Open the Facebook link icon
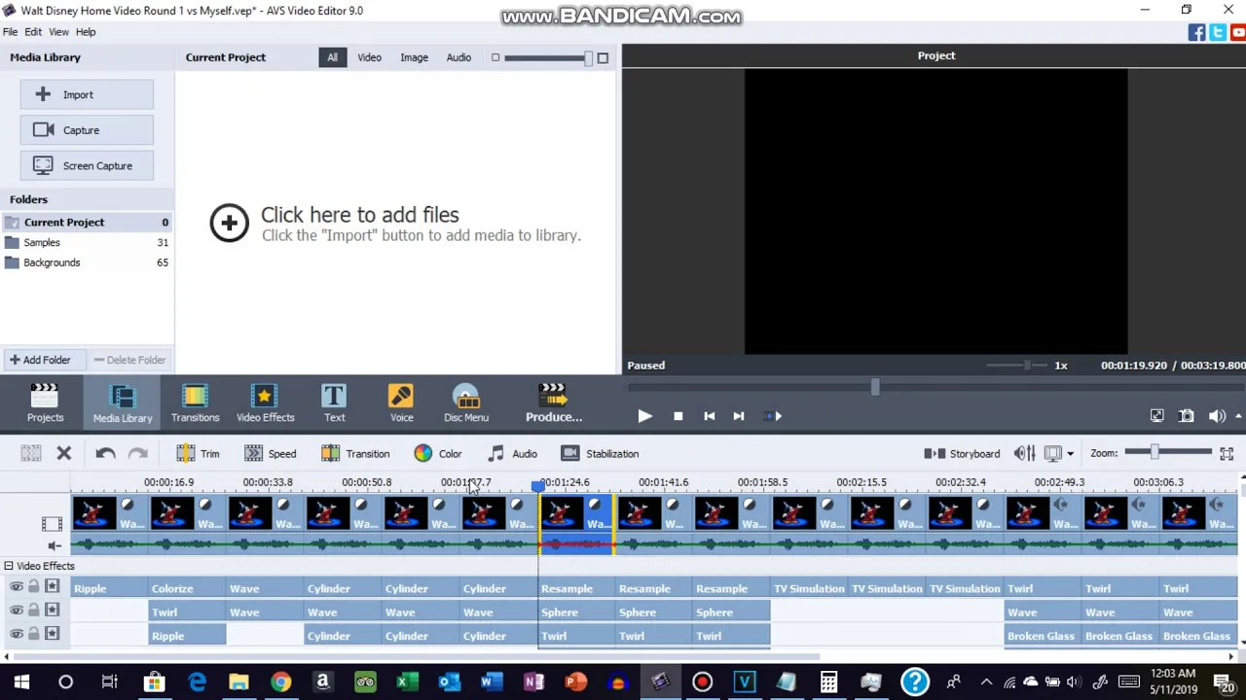 pyautogui.click(x=1197, y=32)
